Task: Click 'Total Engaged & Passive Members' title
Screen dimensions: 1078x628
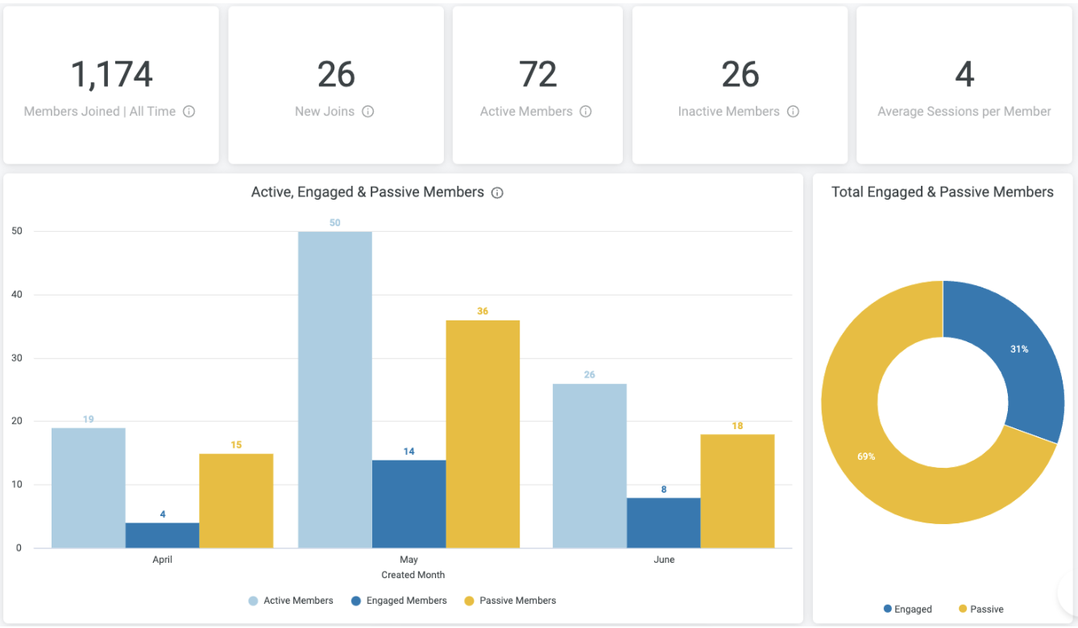Action: pos(943,192)
